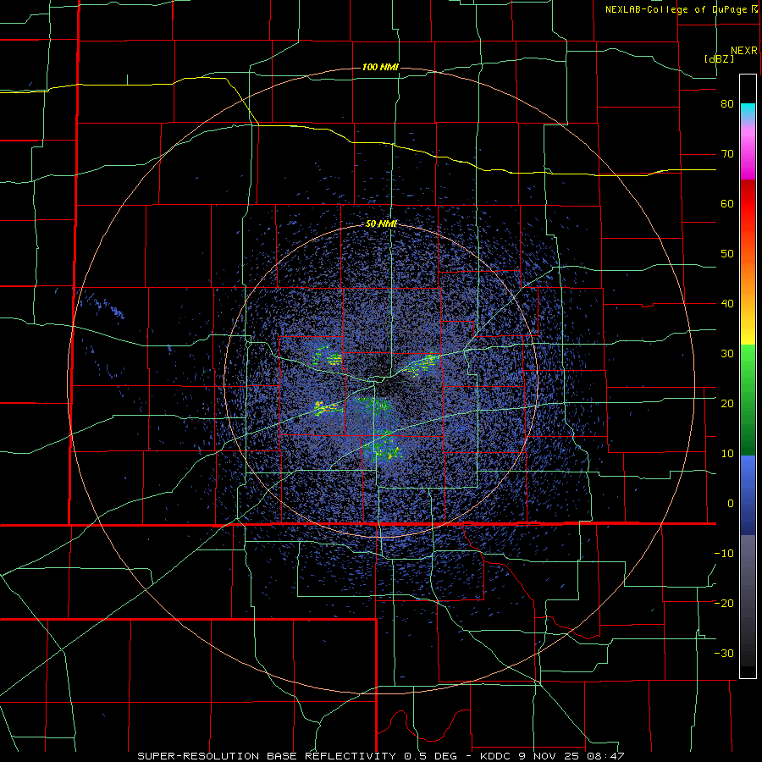Click the "[dBZ]" legend unit label

coord(719,59)
